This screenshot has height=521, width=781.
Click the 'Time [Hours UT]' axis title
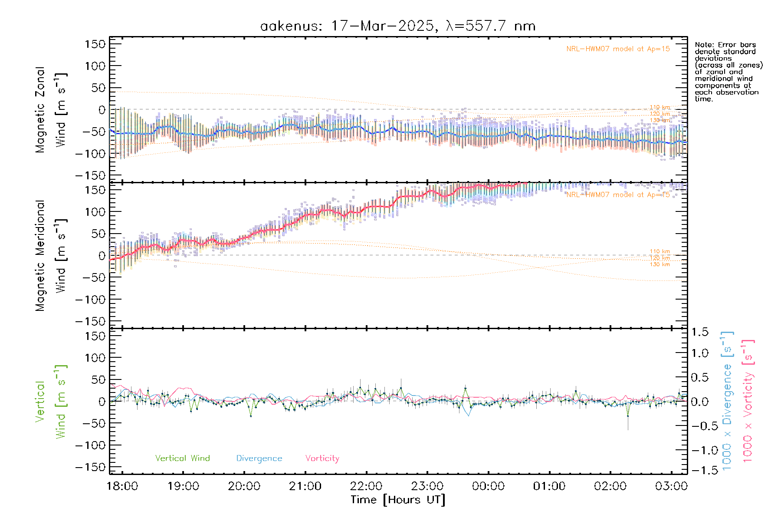(398, 500)
